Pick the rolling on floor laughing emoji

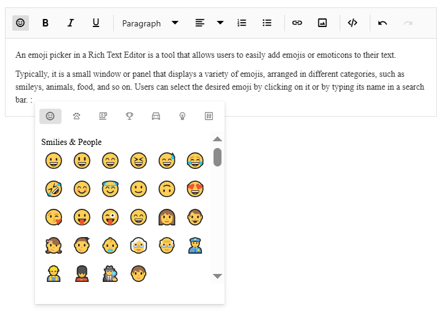tap(54, 189)
